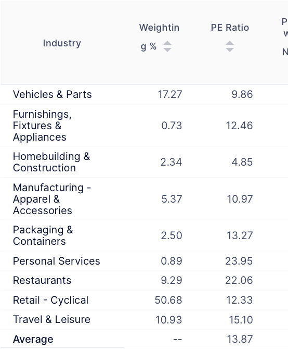The width and height of the screenshot is (288, 349).
Task: Click the Industry column header
Action: pyautogui.click(x=62, y=43)
